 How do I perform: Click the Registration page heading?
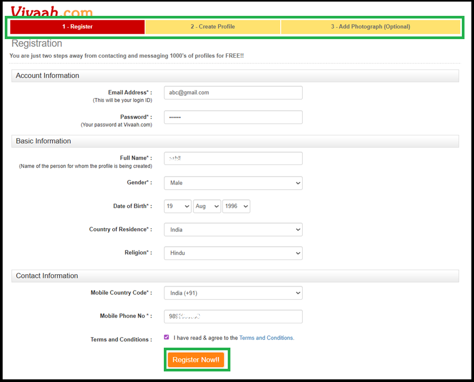pos(37,43)
